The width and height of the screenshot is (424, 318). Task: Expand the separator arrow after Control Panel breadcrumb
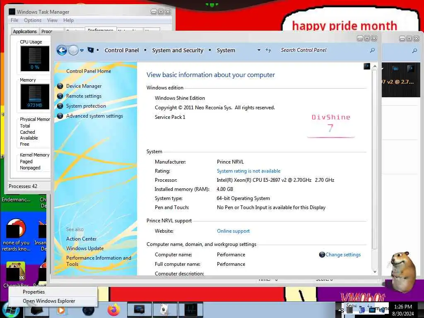(145, 50)
